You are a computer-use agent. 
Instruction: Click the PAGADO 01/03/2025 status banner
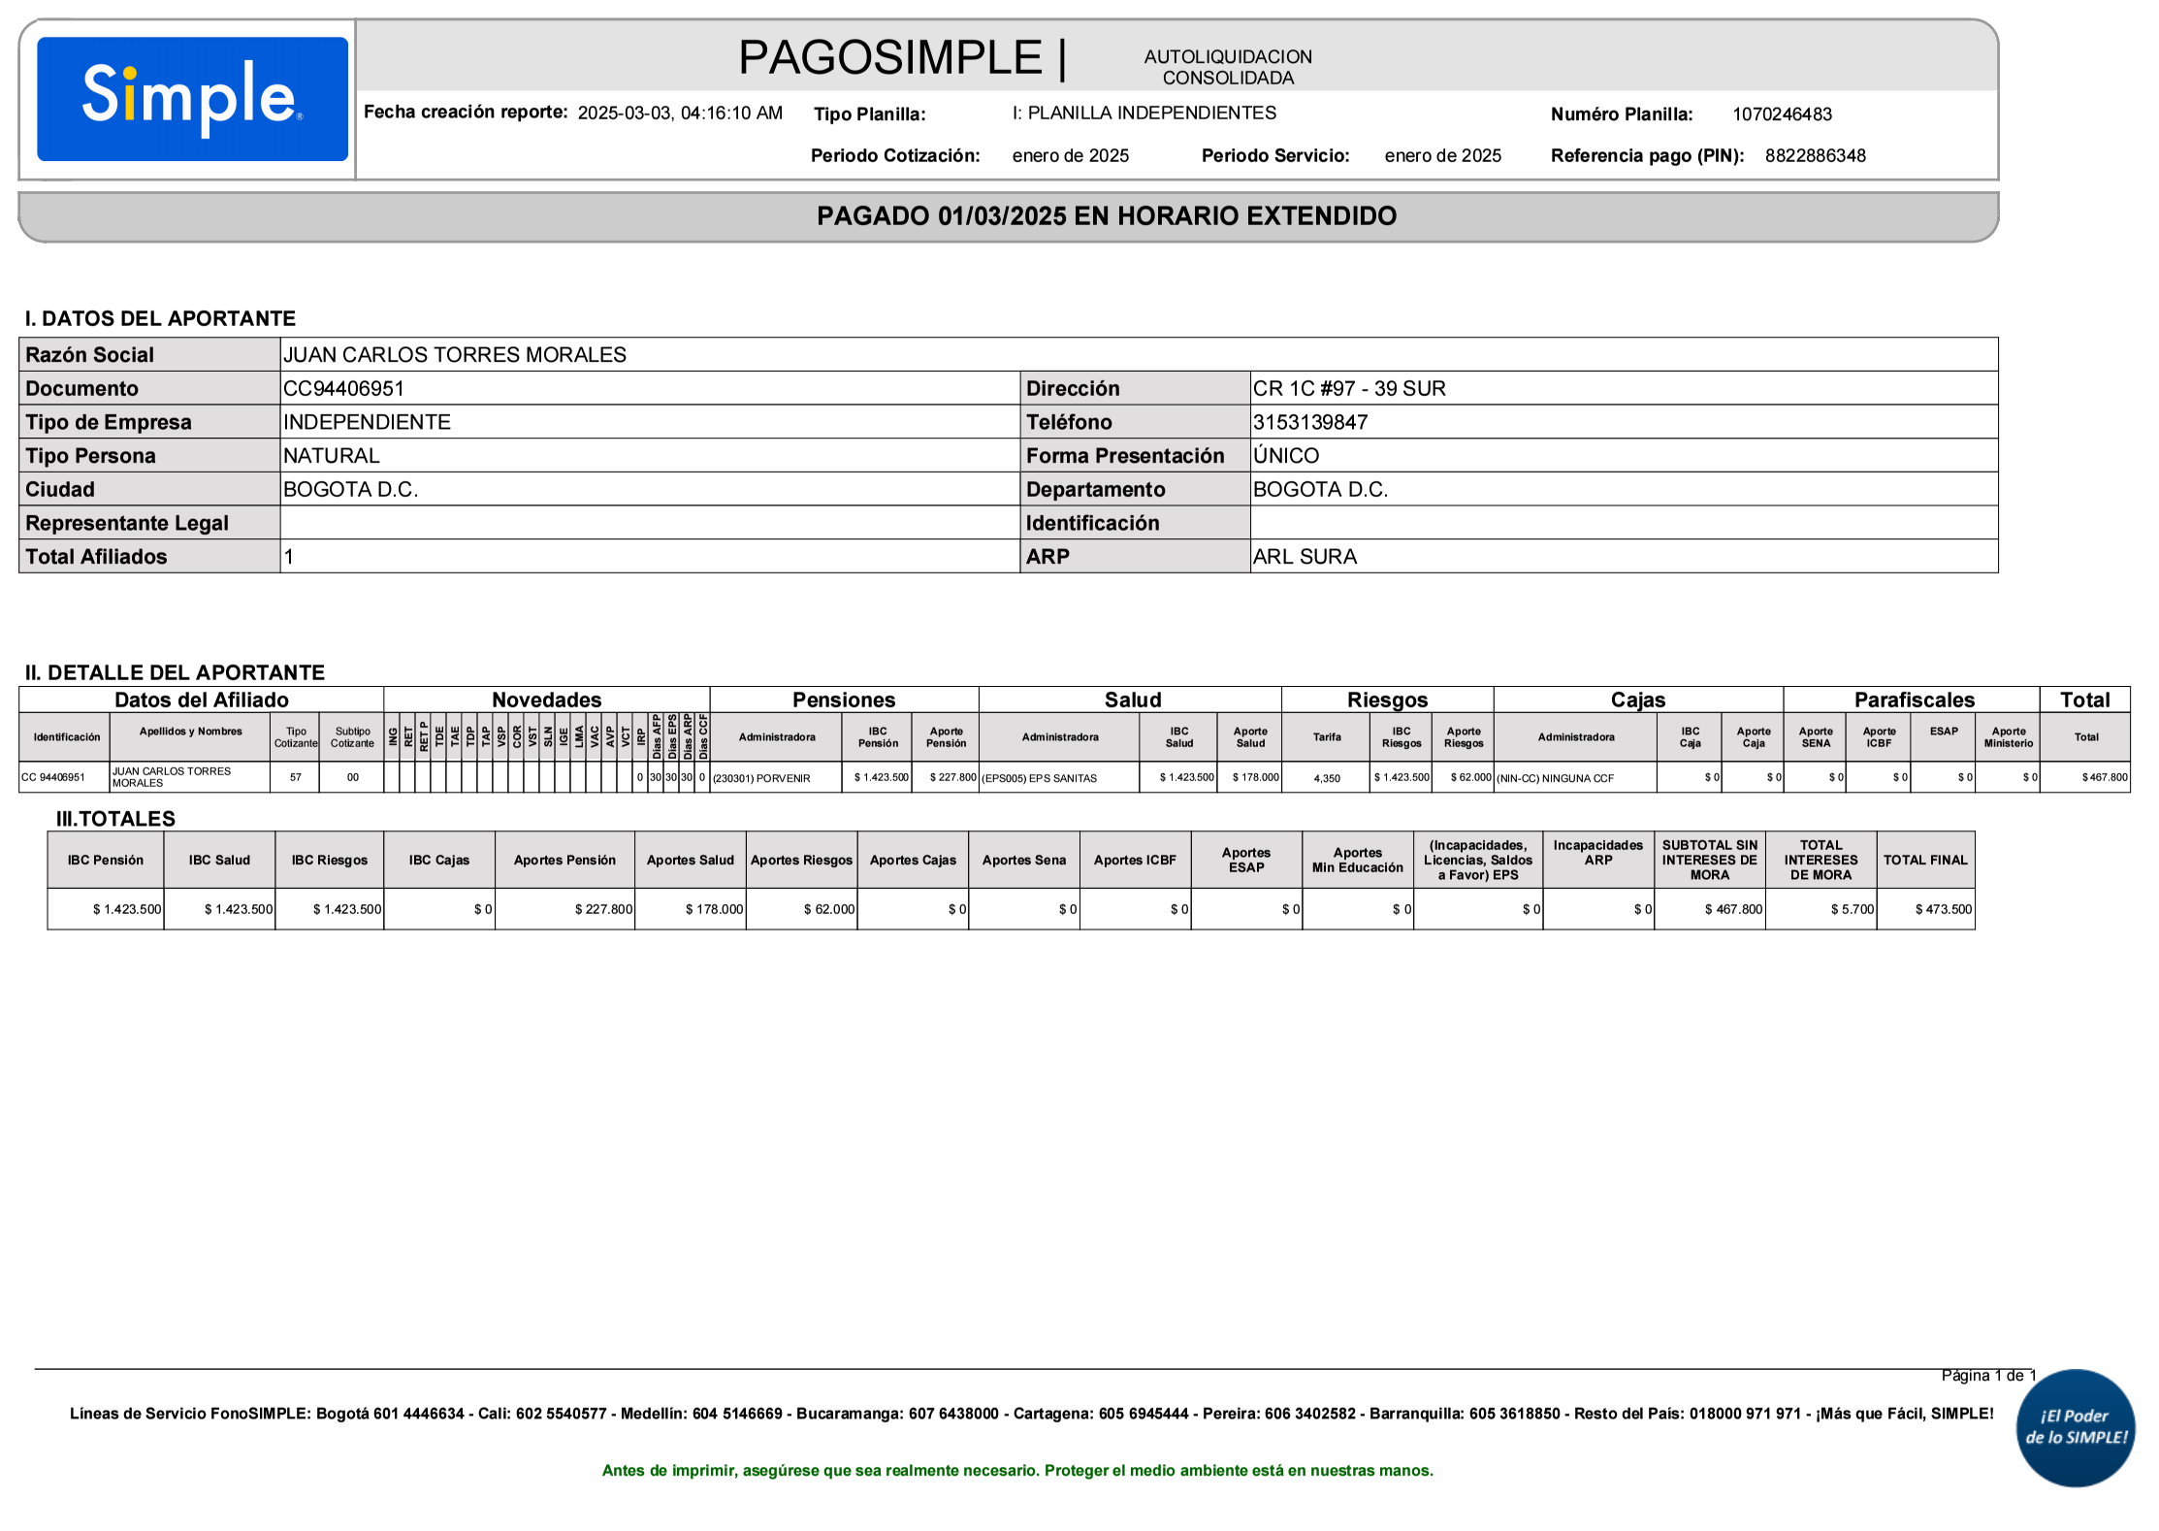pos(1106,216)
